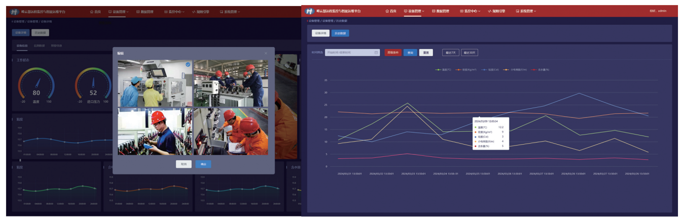Select the 最近7天 quick range button

(450, 53)
